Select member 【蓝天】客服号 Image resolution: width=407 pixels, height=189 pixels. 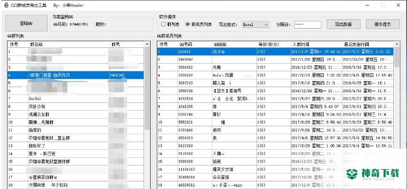pos(275,91)
